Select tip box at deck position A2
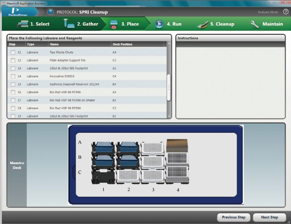291x224 pixels. [x=128, y=148]
